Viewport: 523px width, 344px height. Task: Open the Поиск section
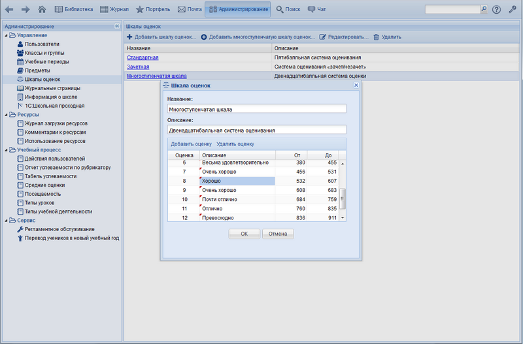288,9
